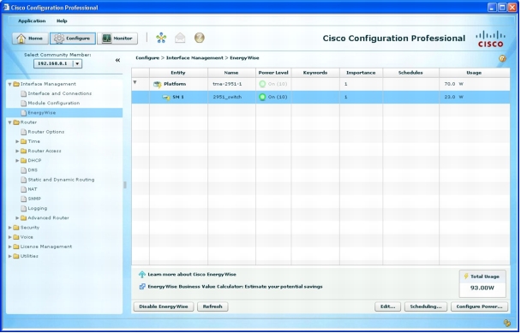The height and width of the screenshot is (333, 521).
Task: Open Static and Dynamic Routing
Action: coord(61,180)
